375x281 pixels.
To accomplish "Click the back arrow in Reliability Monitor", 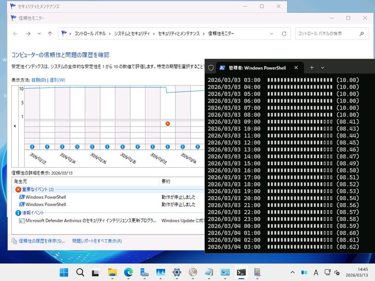I will click(16, 34).
